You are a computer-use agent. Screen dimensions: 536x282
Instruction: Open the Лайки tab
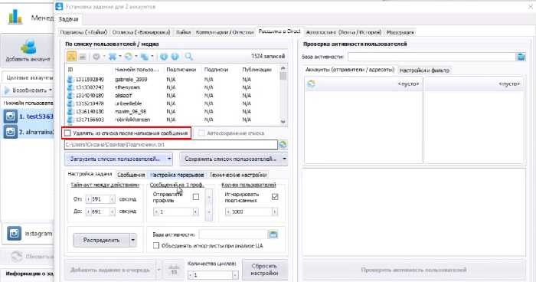pos(183,32)
